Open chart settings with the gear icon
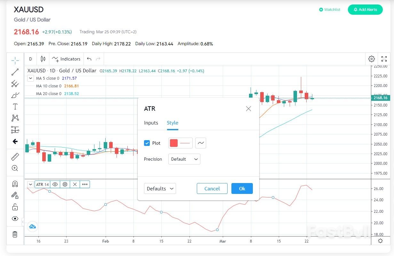Screen dimensions: 394x256 point(371,59)
